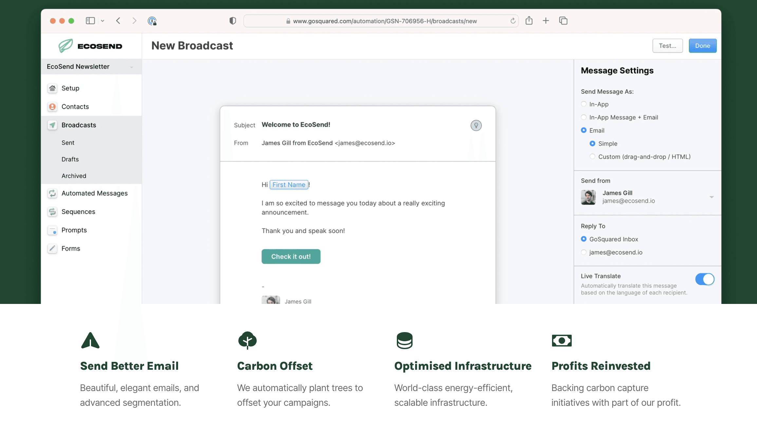Click the Forms pencil icon
Screen dimensions: 757x431
52,249
